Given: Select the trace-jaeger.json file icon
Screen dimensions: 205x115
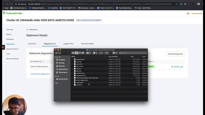Looking at the screenshot, I should (75, 80).
